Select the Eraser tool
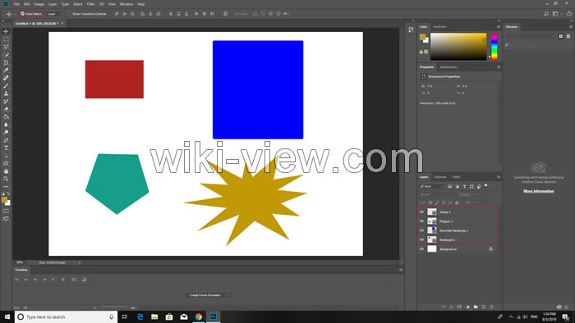The image size is (575, 323). point(6,109)
